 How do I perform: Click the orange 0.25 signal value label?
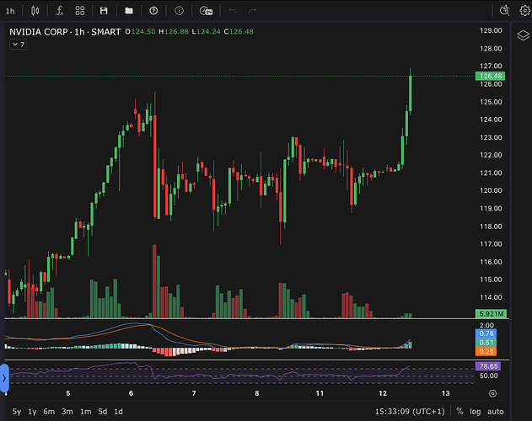click(486, 351)
